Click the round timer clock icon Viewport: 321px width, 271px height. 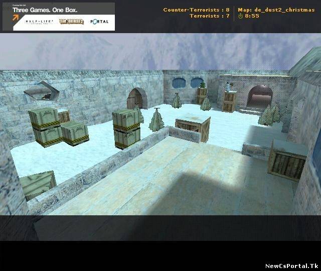[240, 16]
